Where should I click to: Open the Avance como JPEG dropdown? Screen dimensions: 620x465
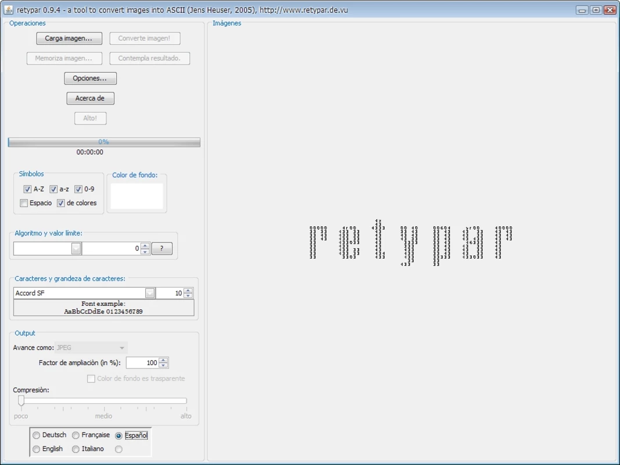122,348
